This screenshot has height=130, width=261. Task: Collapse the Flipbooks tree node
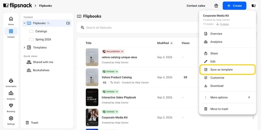(25, 23)
